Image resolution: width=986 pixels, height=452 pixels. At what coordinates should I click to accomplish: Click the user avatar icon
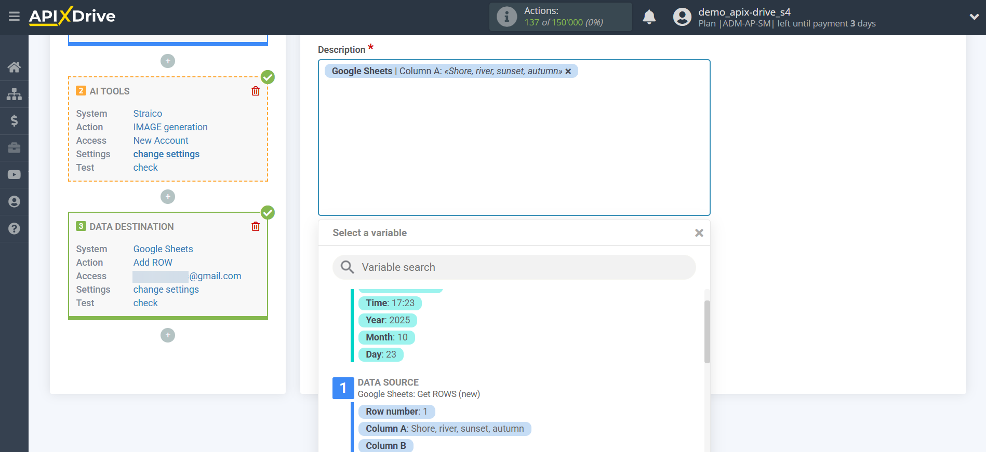(x=682, y=17)
